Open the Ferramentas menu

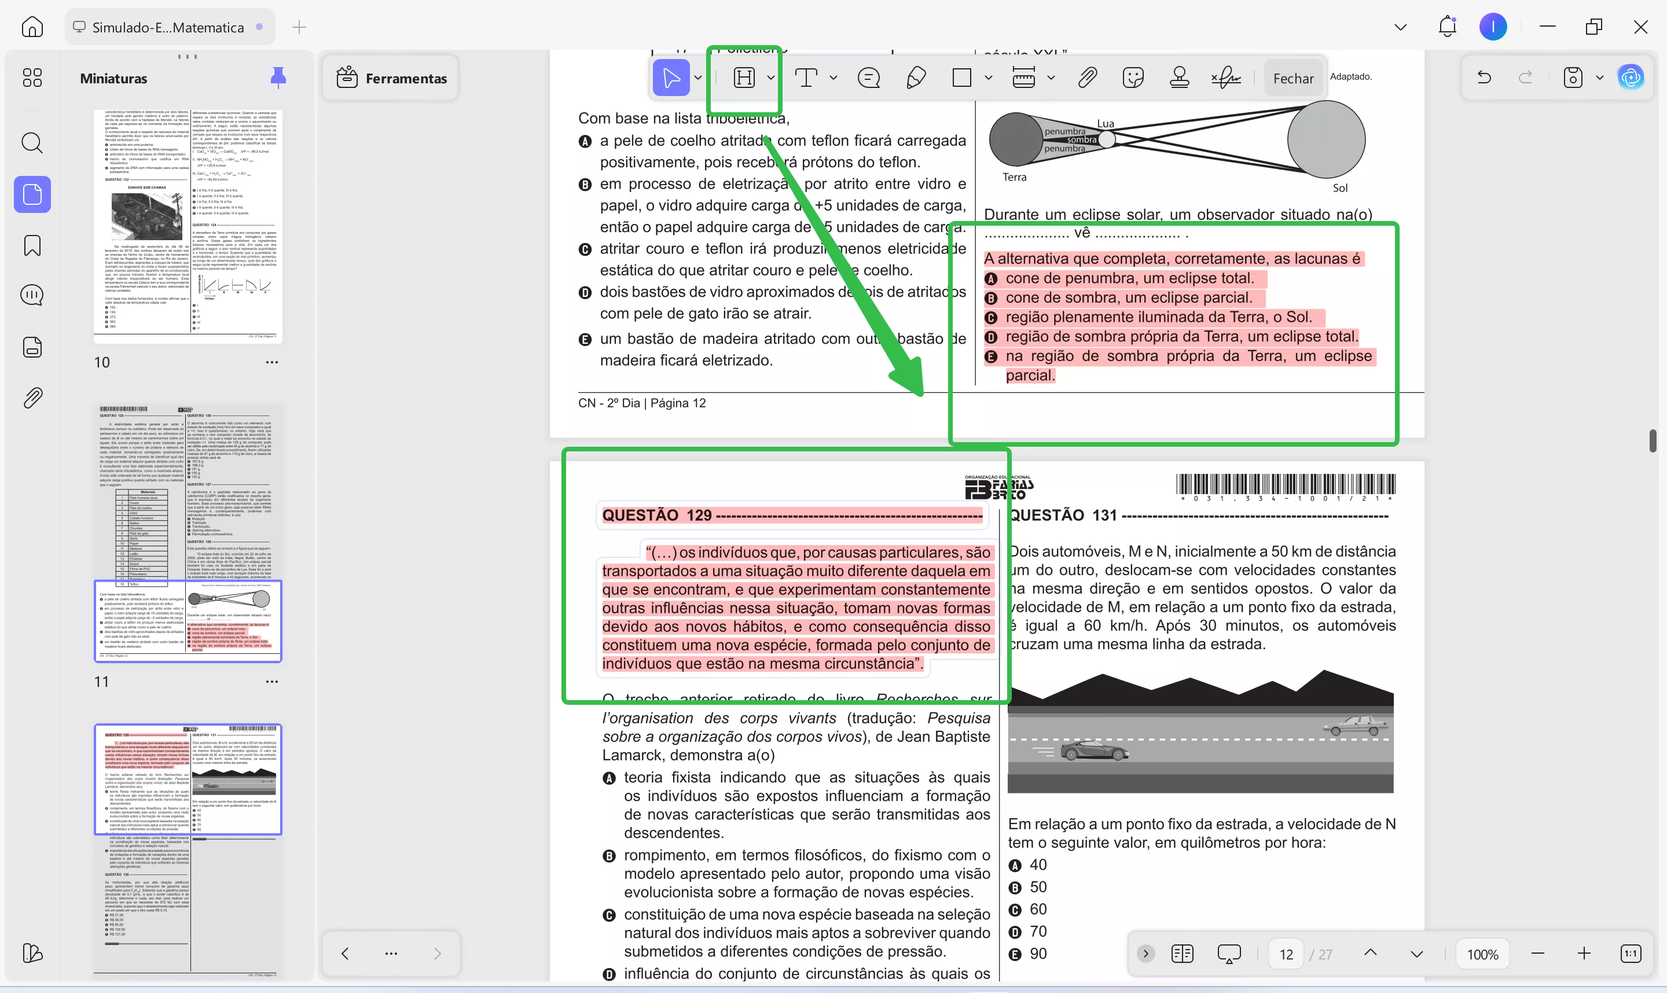391,78
